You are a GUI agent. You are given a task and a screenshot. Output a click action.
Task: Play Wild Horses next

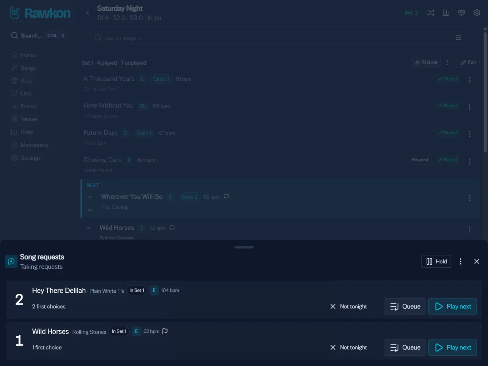tap(453, 348)
